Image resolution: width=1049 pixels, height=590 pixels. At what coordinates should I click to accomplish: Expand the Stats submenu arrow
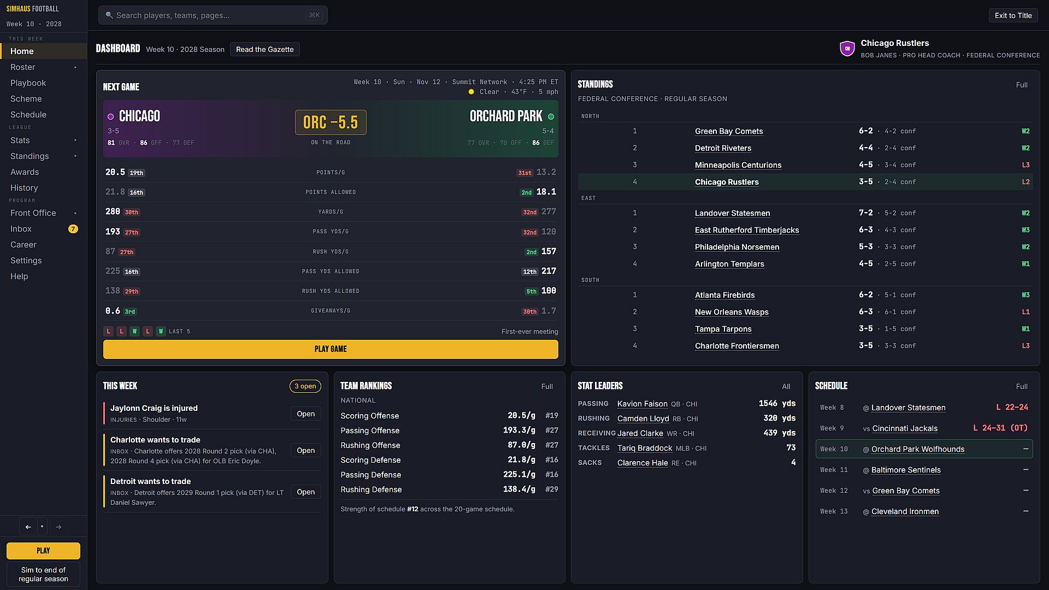75,140
